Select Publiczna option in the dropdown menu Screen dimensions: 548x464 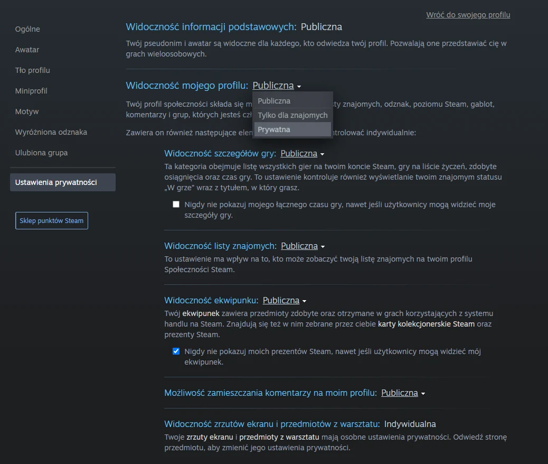coord(274,100)
